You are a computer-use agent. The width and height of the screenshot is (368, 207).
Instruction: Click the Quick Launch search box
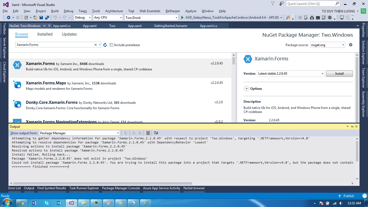coord(313,4)
